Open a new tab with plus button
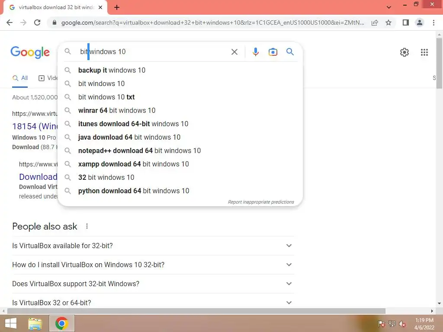Screen dimensions: 443x332 (117, 8)
